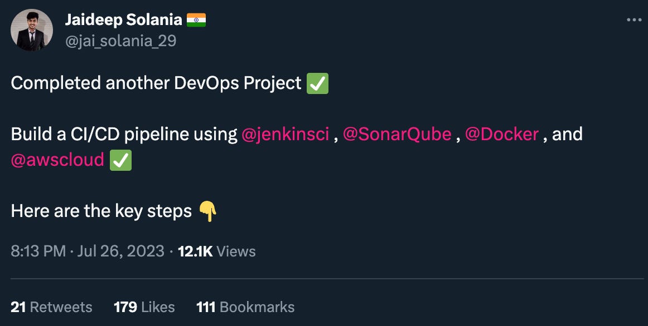Open the @Docker mention link
Image resolution: width=648 pixels, height=326 pixels.
[x=502, y=134]
